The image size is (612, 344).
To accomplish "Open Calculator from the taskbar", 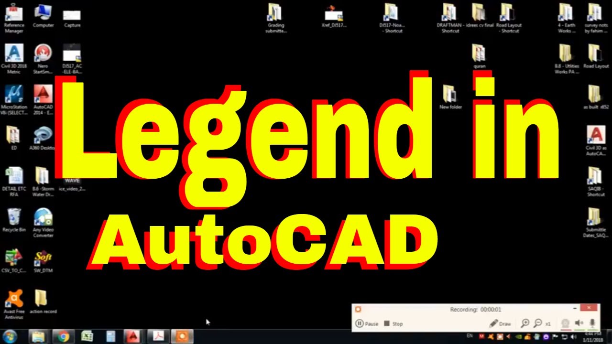I will (x=111, y=337).
